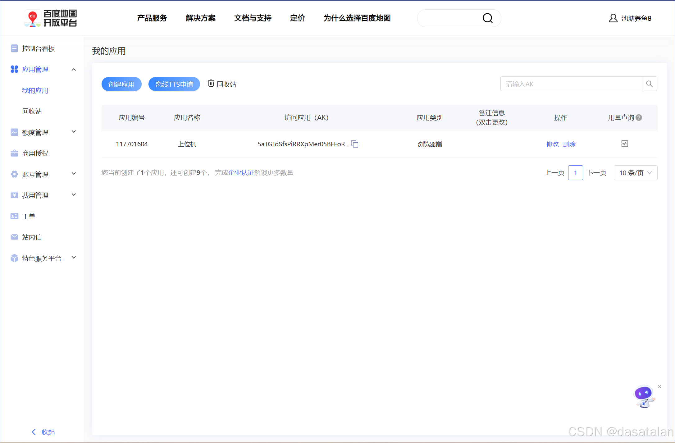This screenshot has height=443, width=675.
Task: Close the robot assistant widget
Action: click(x=659, y=386)
